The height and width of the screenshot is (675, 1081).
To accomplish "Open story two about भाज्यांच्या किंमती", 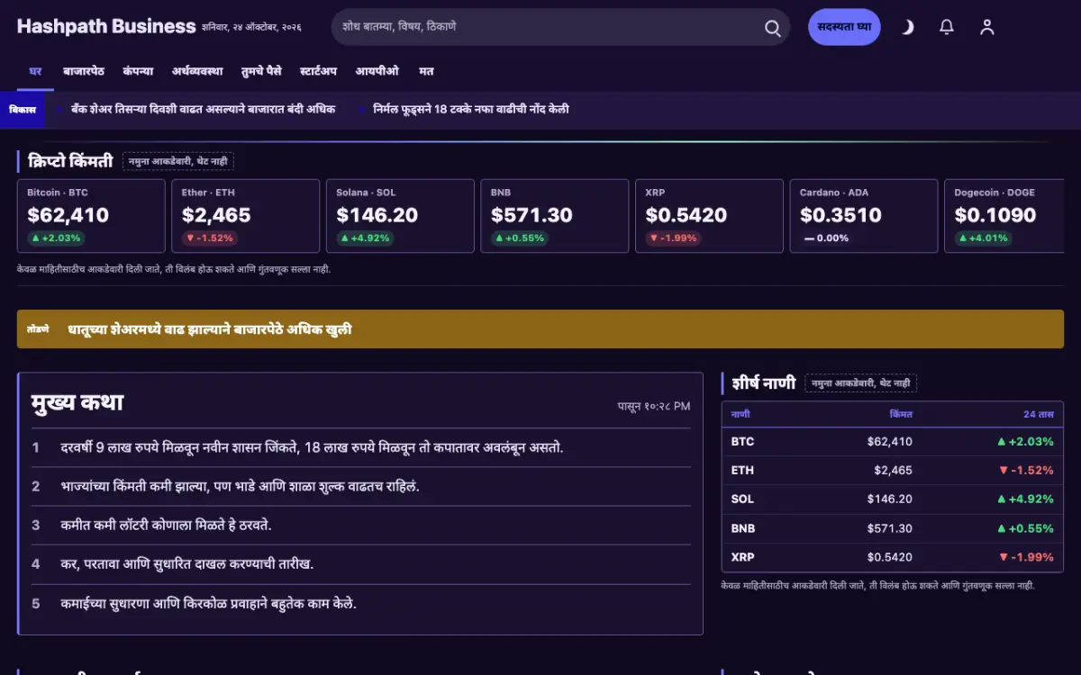I will tap(240, 486).
